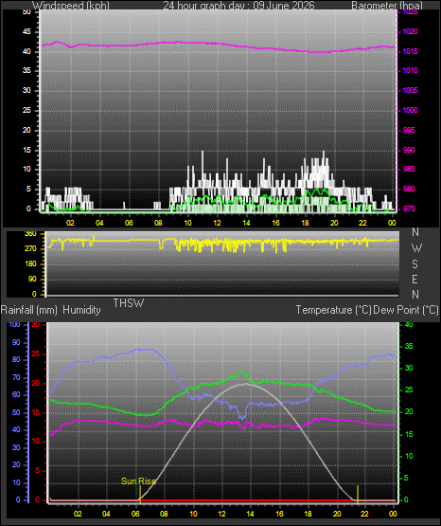
Task: Click the THSW label
Action: click(129, 303)
